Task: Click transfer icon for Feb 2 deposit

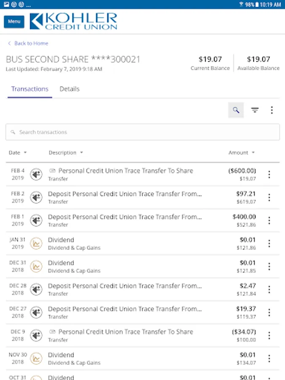Action: pos(36,197)
